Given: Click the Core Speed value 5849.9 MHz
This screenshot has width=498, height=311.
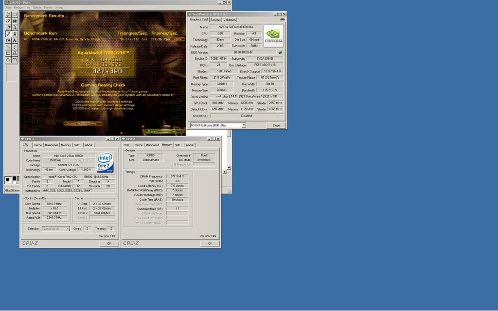Looking at the screenshot, I should [x=54, y=204].
